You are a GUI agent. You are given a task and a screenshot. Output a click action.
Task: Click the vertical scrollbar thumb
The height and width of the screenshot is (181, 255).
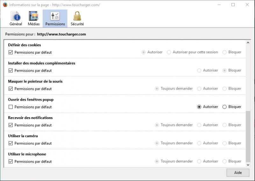click(x=248, y=137)
